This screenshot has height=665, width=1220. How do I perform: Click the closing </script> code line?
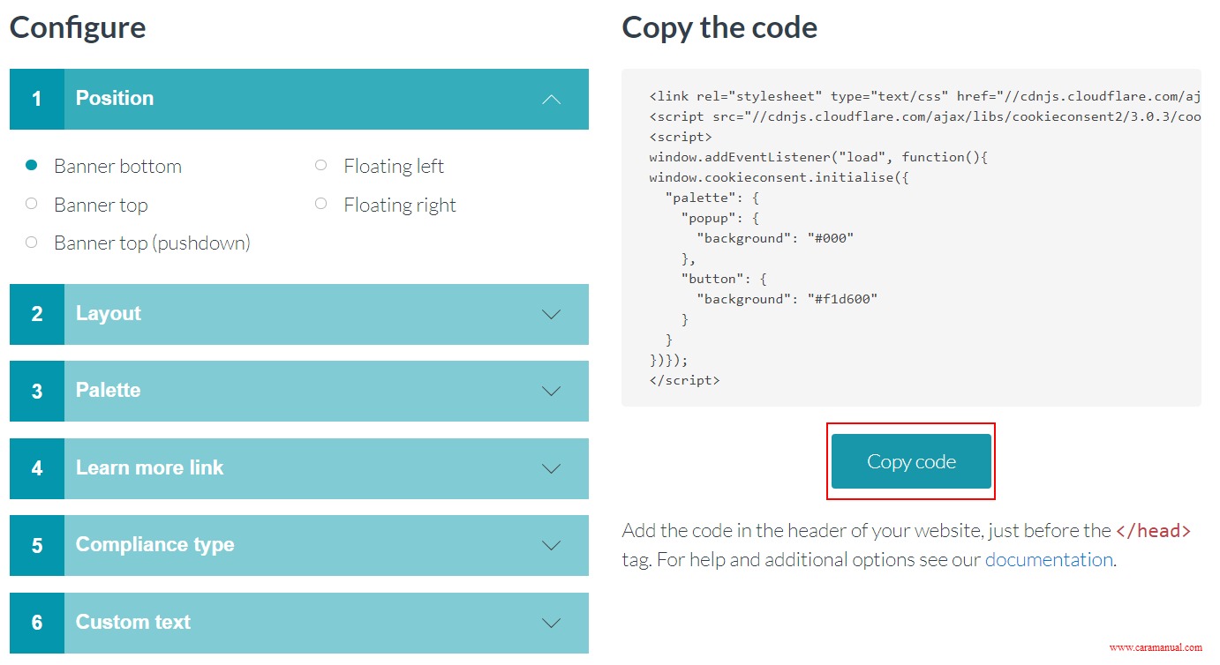[x=684, y=380]
